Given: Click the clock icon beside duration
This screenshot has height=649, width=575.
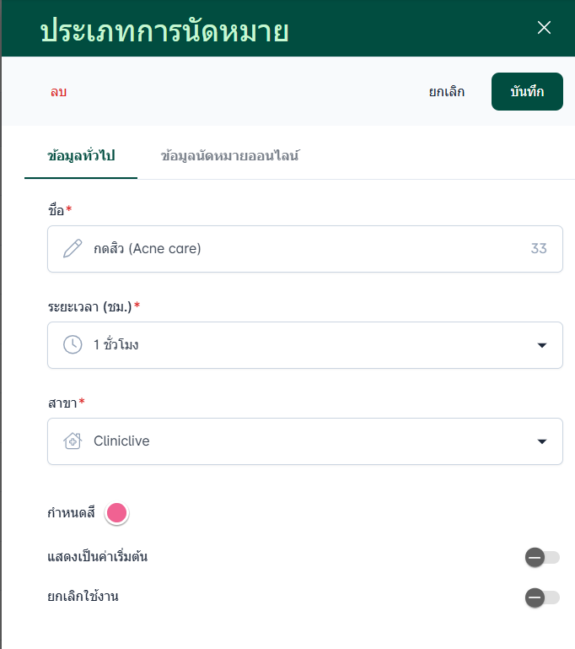Looking at the screenshot, I should [73, 345].
